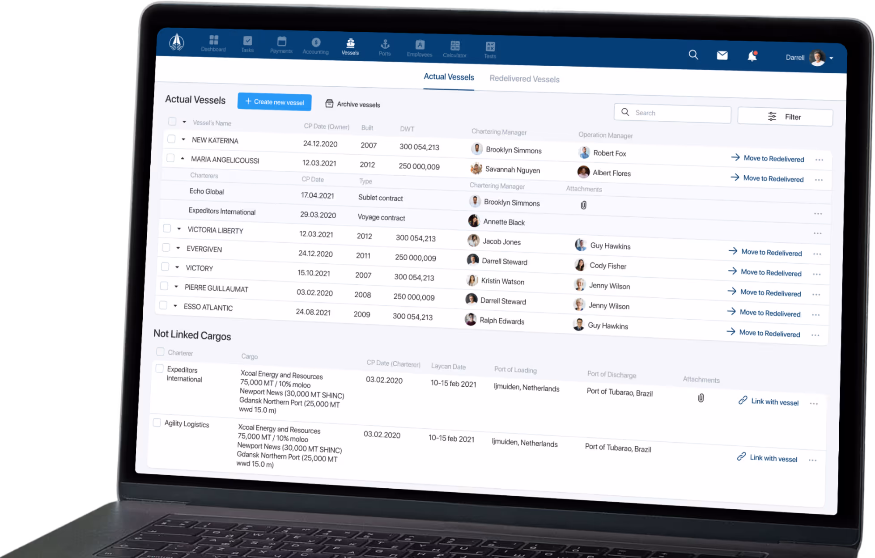
Task: Select the EVERGIVEN vessel checkbox
Action: [166, 247]
